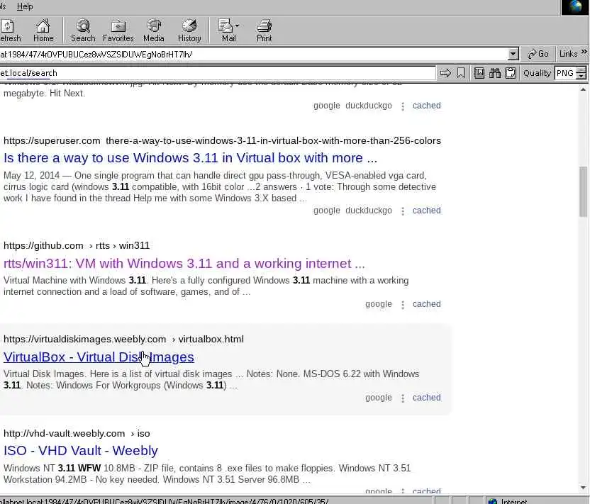Open the options dots for the rtts/win311 result
Image resolution: width=590 pixels, height=504 pixels.
[403, 305]
